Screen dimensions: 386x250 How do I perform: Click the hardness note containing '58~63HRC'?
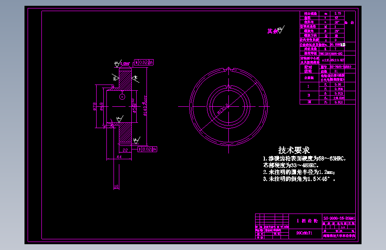(x=305, y=158)
